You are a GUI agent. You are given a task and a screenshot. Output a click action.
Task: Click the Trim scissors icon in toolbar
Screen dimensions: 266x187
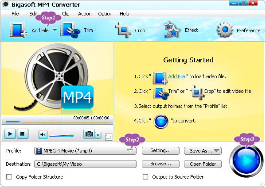(x=70, y=30)
